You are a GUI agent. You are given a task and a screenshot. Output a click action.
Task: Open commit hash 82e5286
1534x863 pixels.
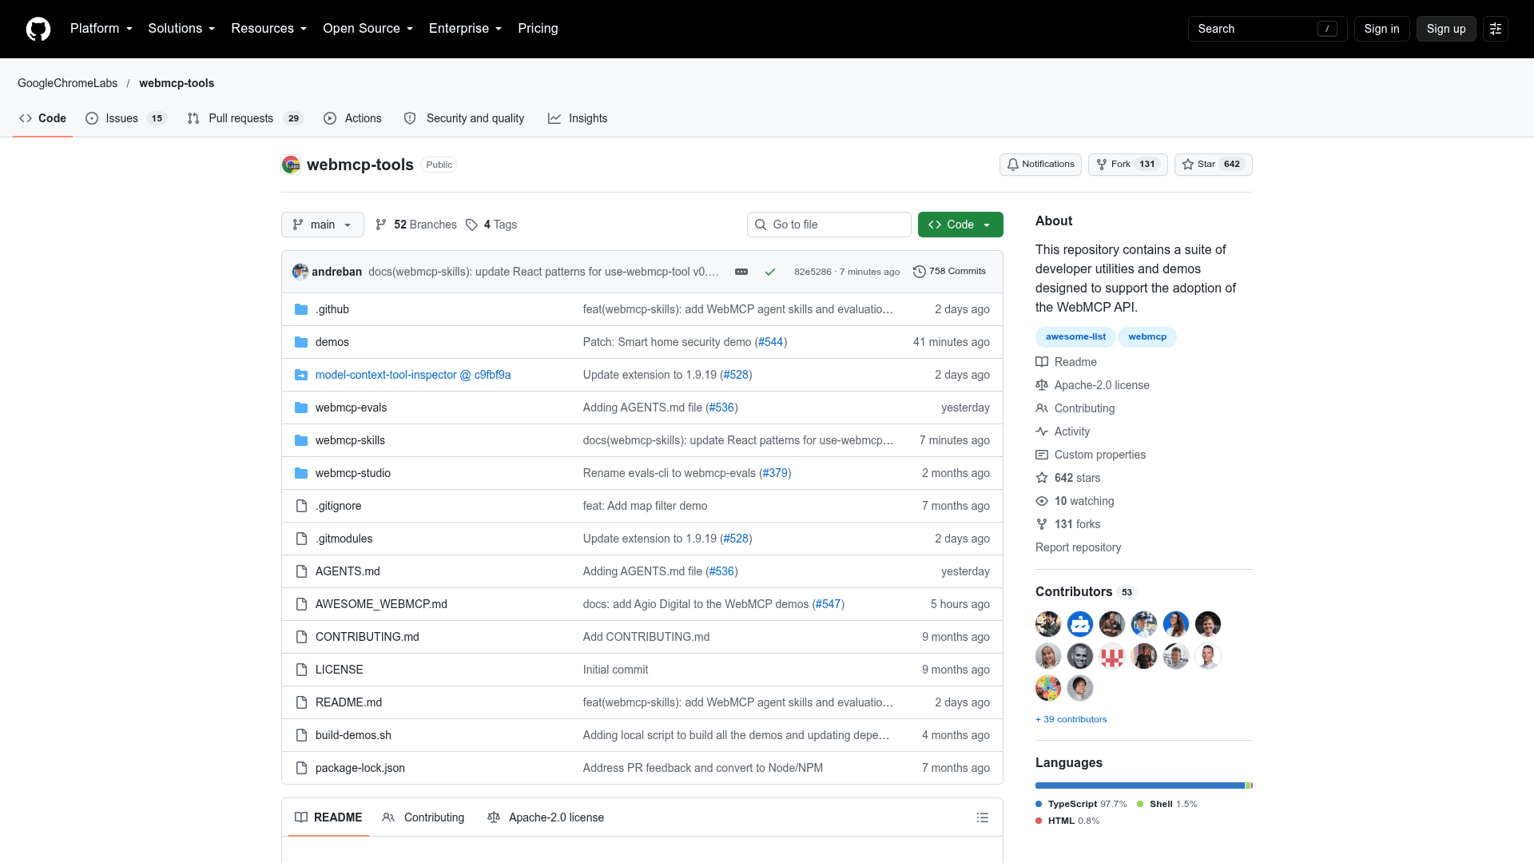pos(813,272)
